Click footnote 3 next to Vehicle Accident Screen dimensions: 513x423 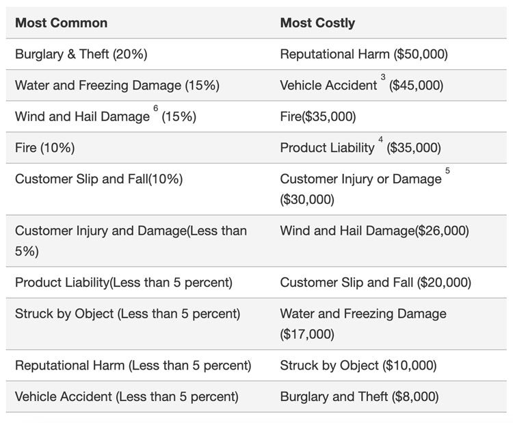[x=383, y=77]
